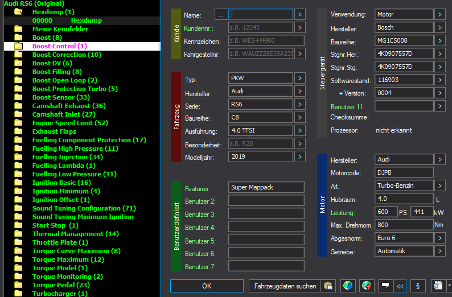Screen dimensions: 452x297
Task: Select the Boost Open Loop (2) folder
Action: [x=65, y=80]
